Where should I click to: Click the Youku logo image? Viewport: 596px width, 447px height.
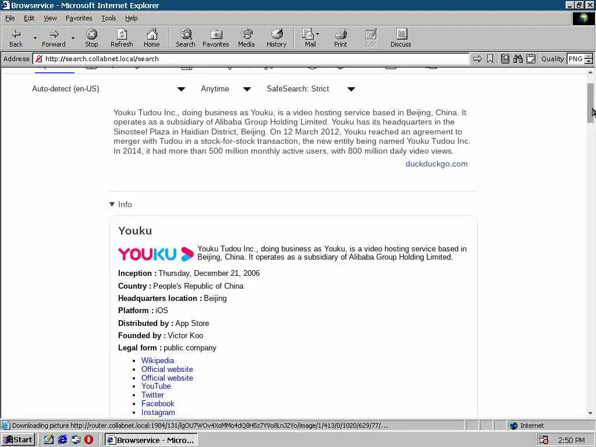(x=156, y=254)
